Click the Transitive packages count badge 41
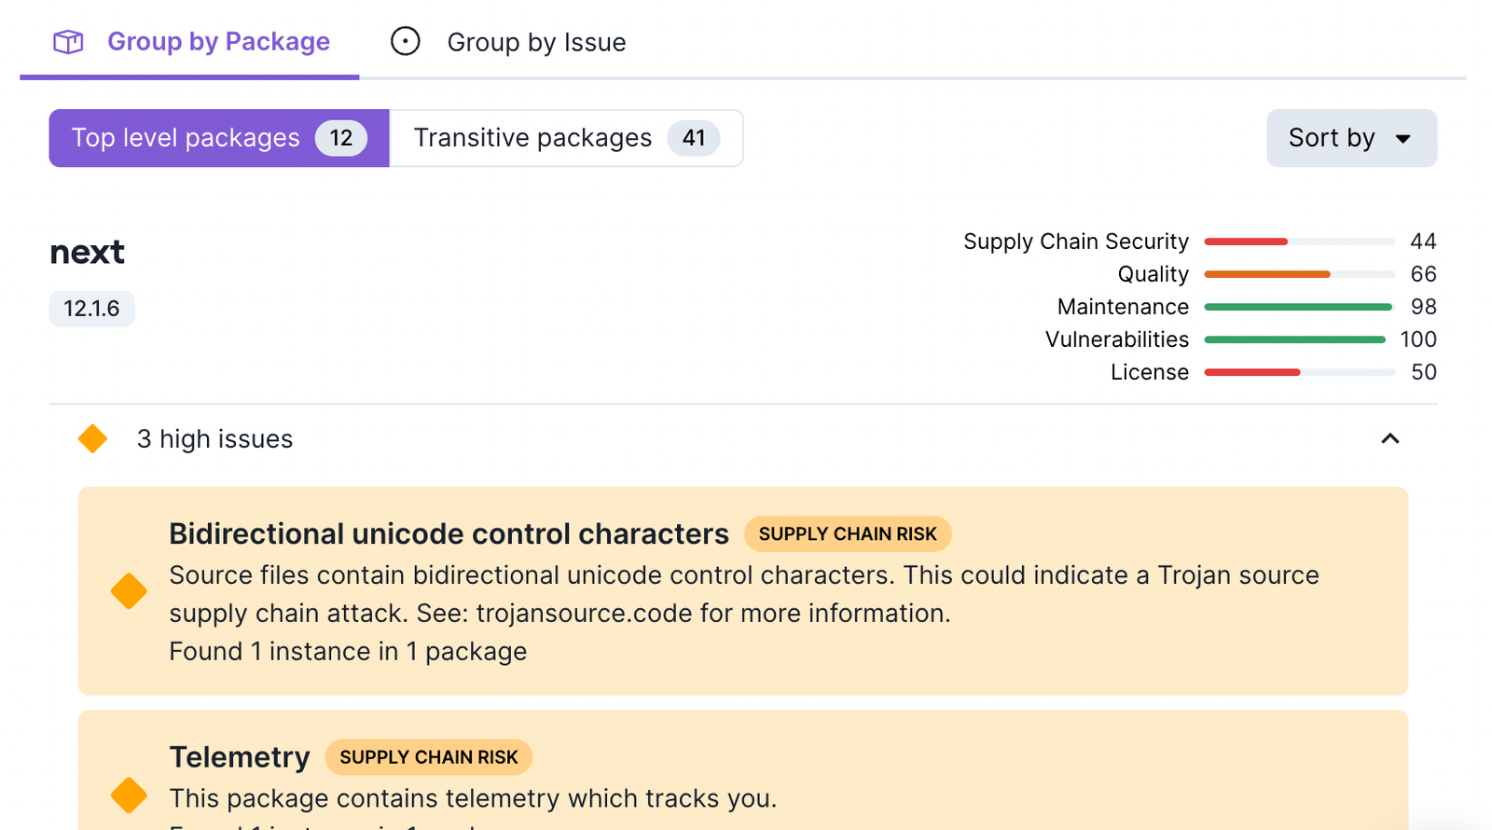This screenshot has height=830, width=1492. point(693,138)
